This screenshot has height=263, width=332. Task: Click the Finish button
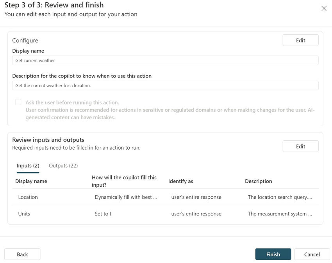pyautogui.click(x=273, y=254)
